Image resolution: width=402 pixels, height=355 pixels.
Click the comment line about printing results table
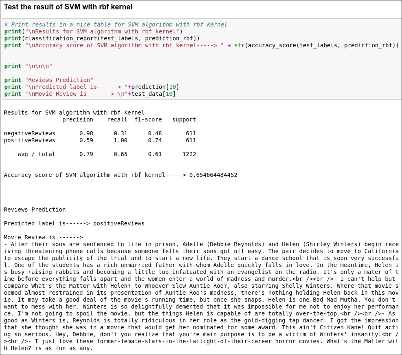click(116, 24)
